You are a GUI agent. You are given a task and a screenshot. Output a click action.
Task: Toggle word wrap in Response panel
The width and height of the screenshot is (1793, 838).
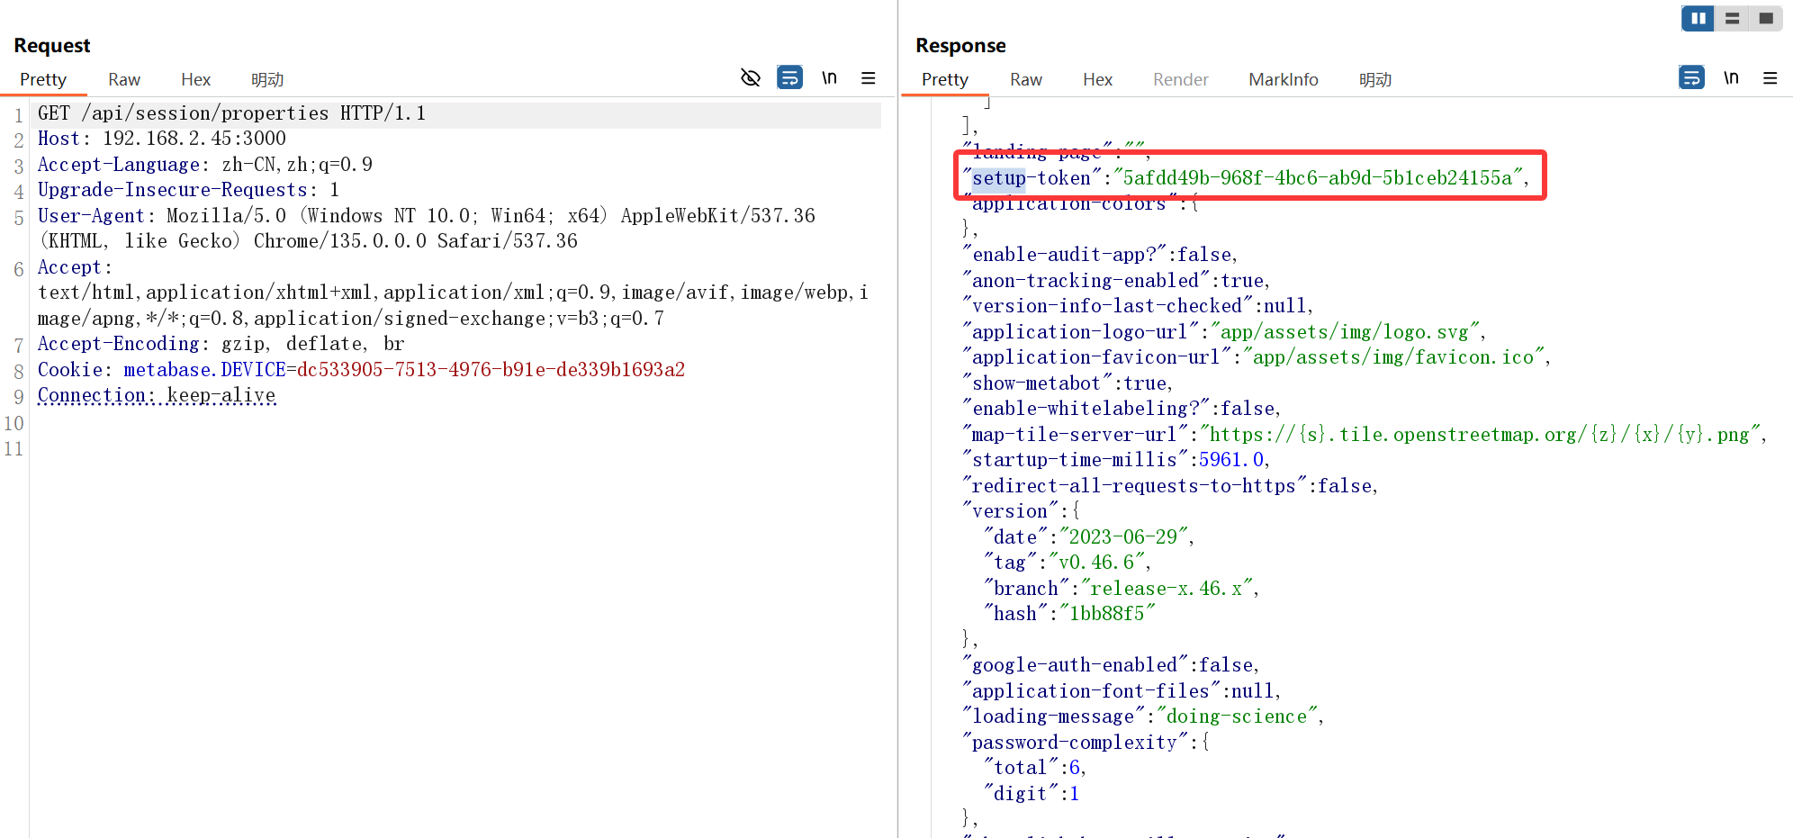[1691, 78]
